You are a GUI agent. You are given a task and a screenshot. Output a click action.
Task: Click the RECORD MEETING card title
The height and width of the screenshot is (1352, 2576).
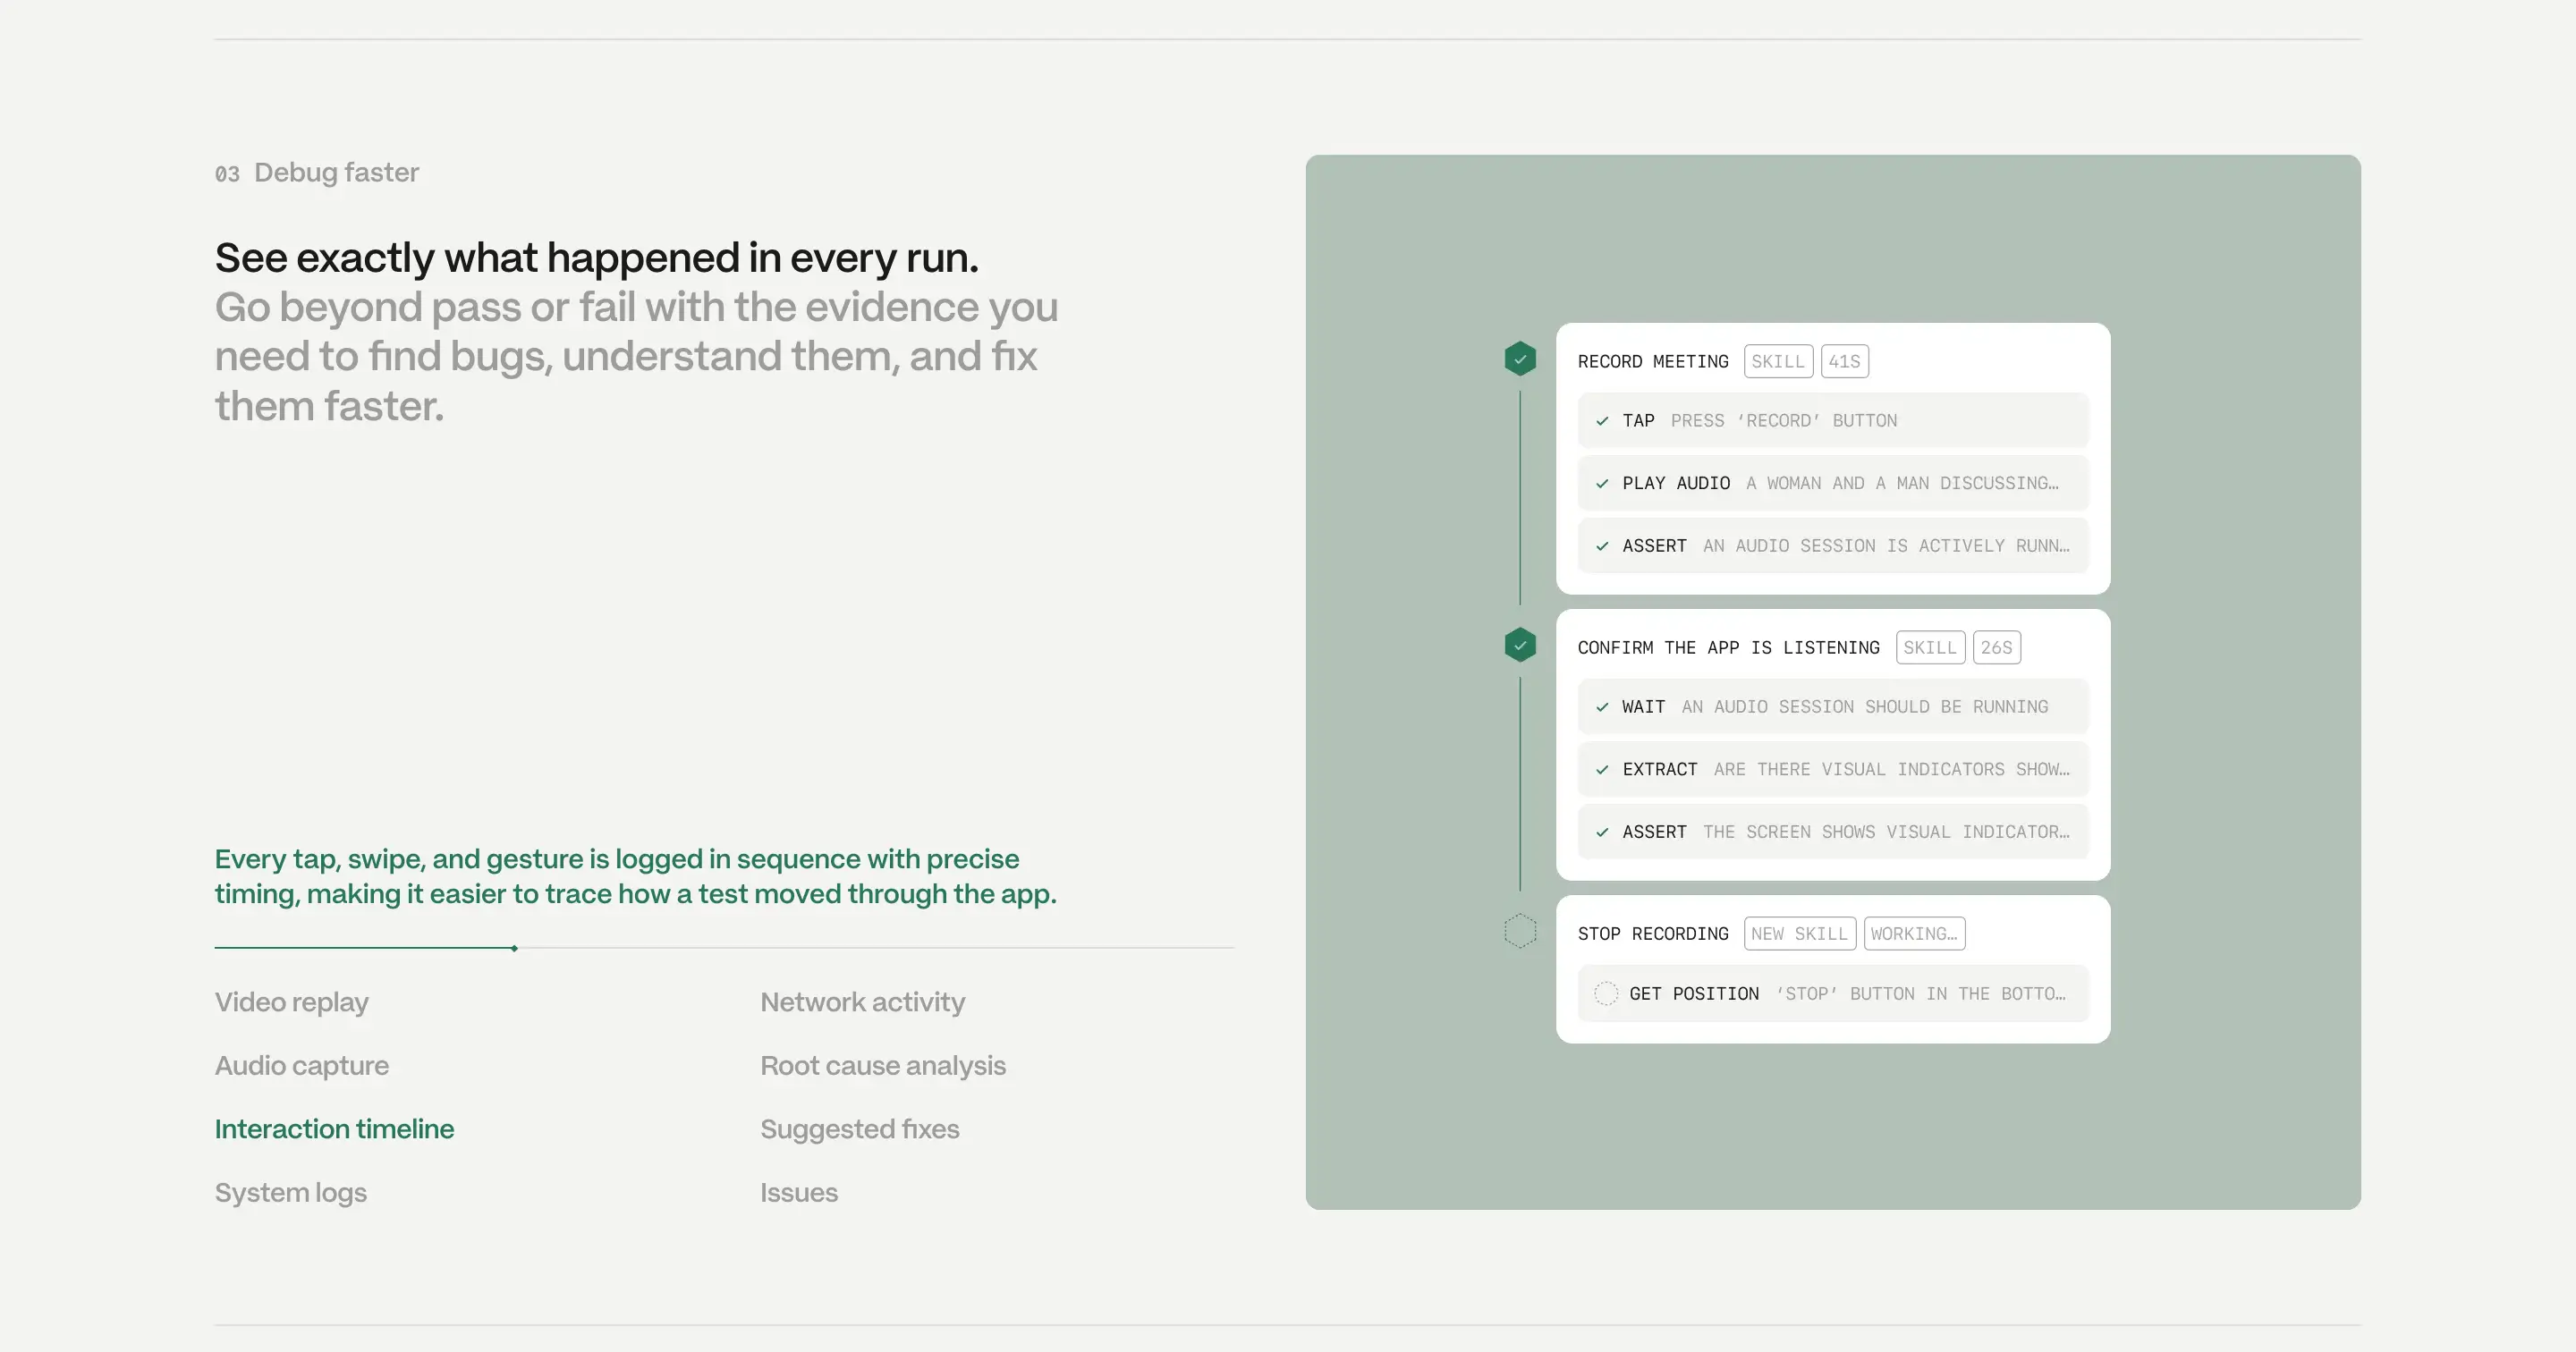point(1653,361)
